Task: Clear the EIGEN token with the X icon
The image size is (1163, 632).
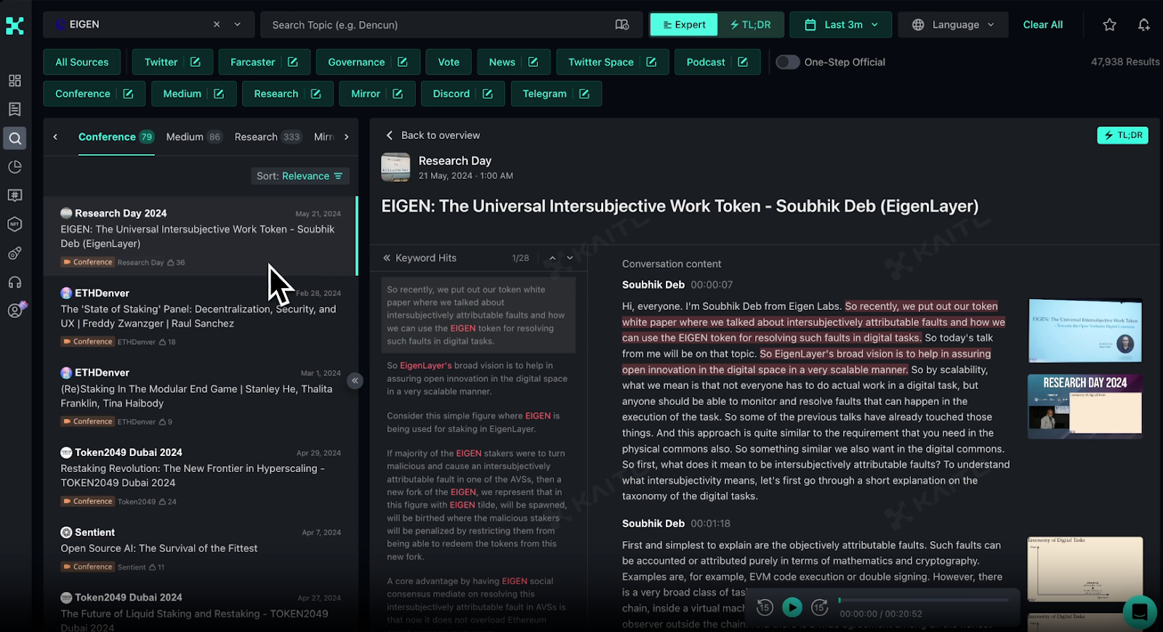Action: point(217,24)
